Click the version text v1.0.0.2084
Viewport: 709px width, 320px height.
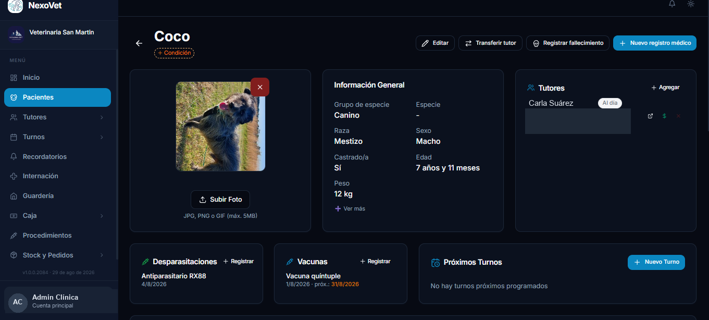point(35,273)
